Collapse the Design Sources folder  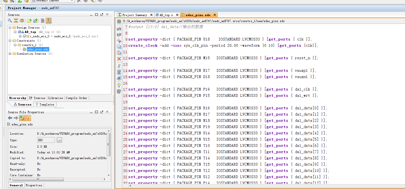(10, 27)
